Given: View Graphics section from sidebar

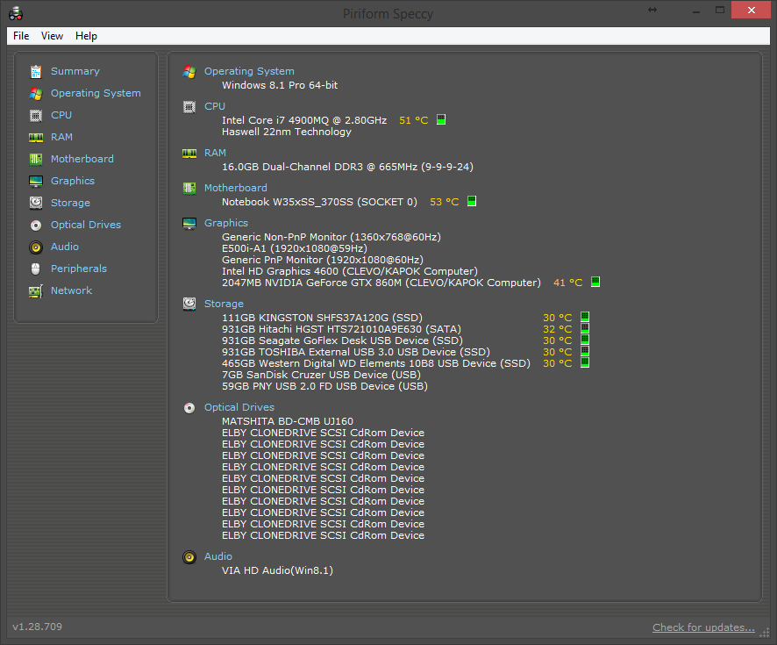Looking at the screenshot, I should (x=72, y=181).
